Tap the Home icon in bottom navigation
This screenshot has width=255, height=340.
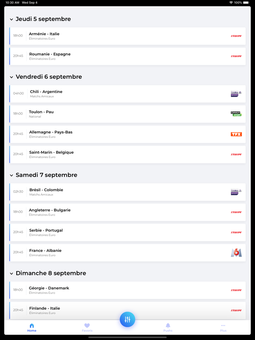coord(32,326)
